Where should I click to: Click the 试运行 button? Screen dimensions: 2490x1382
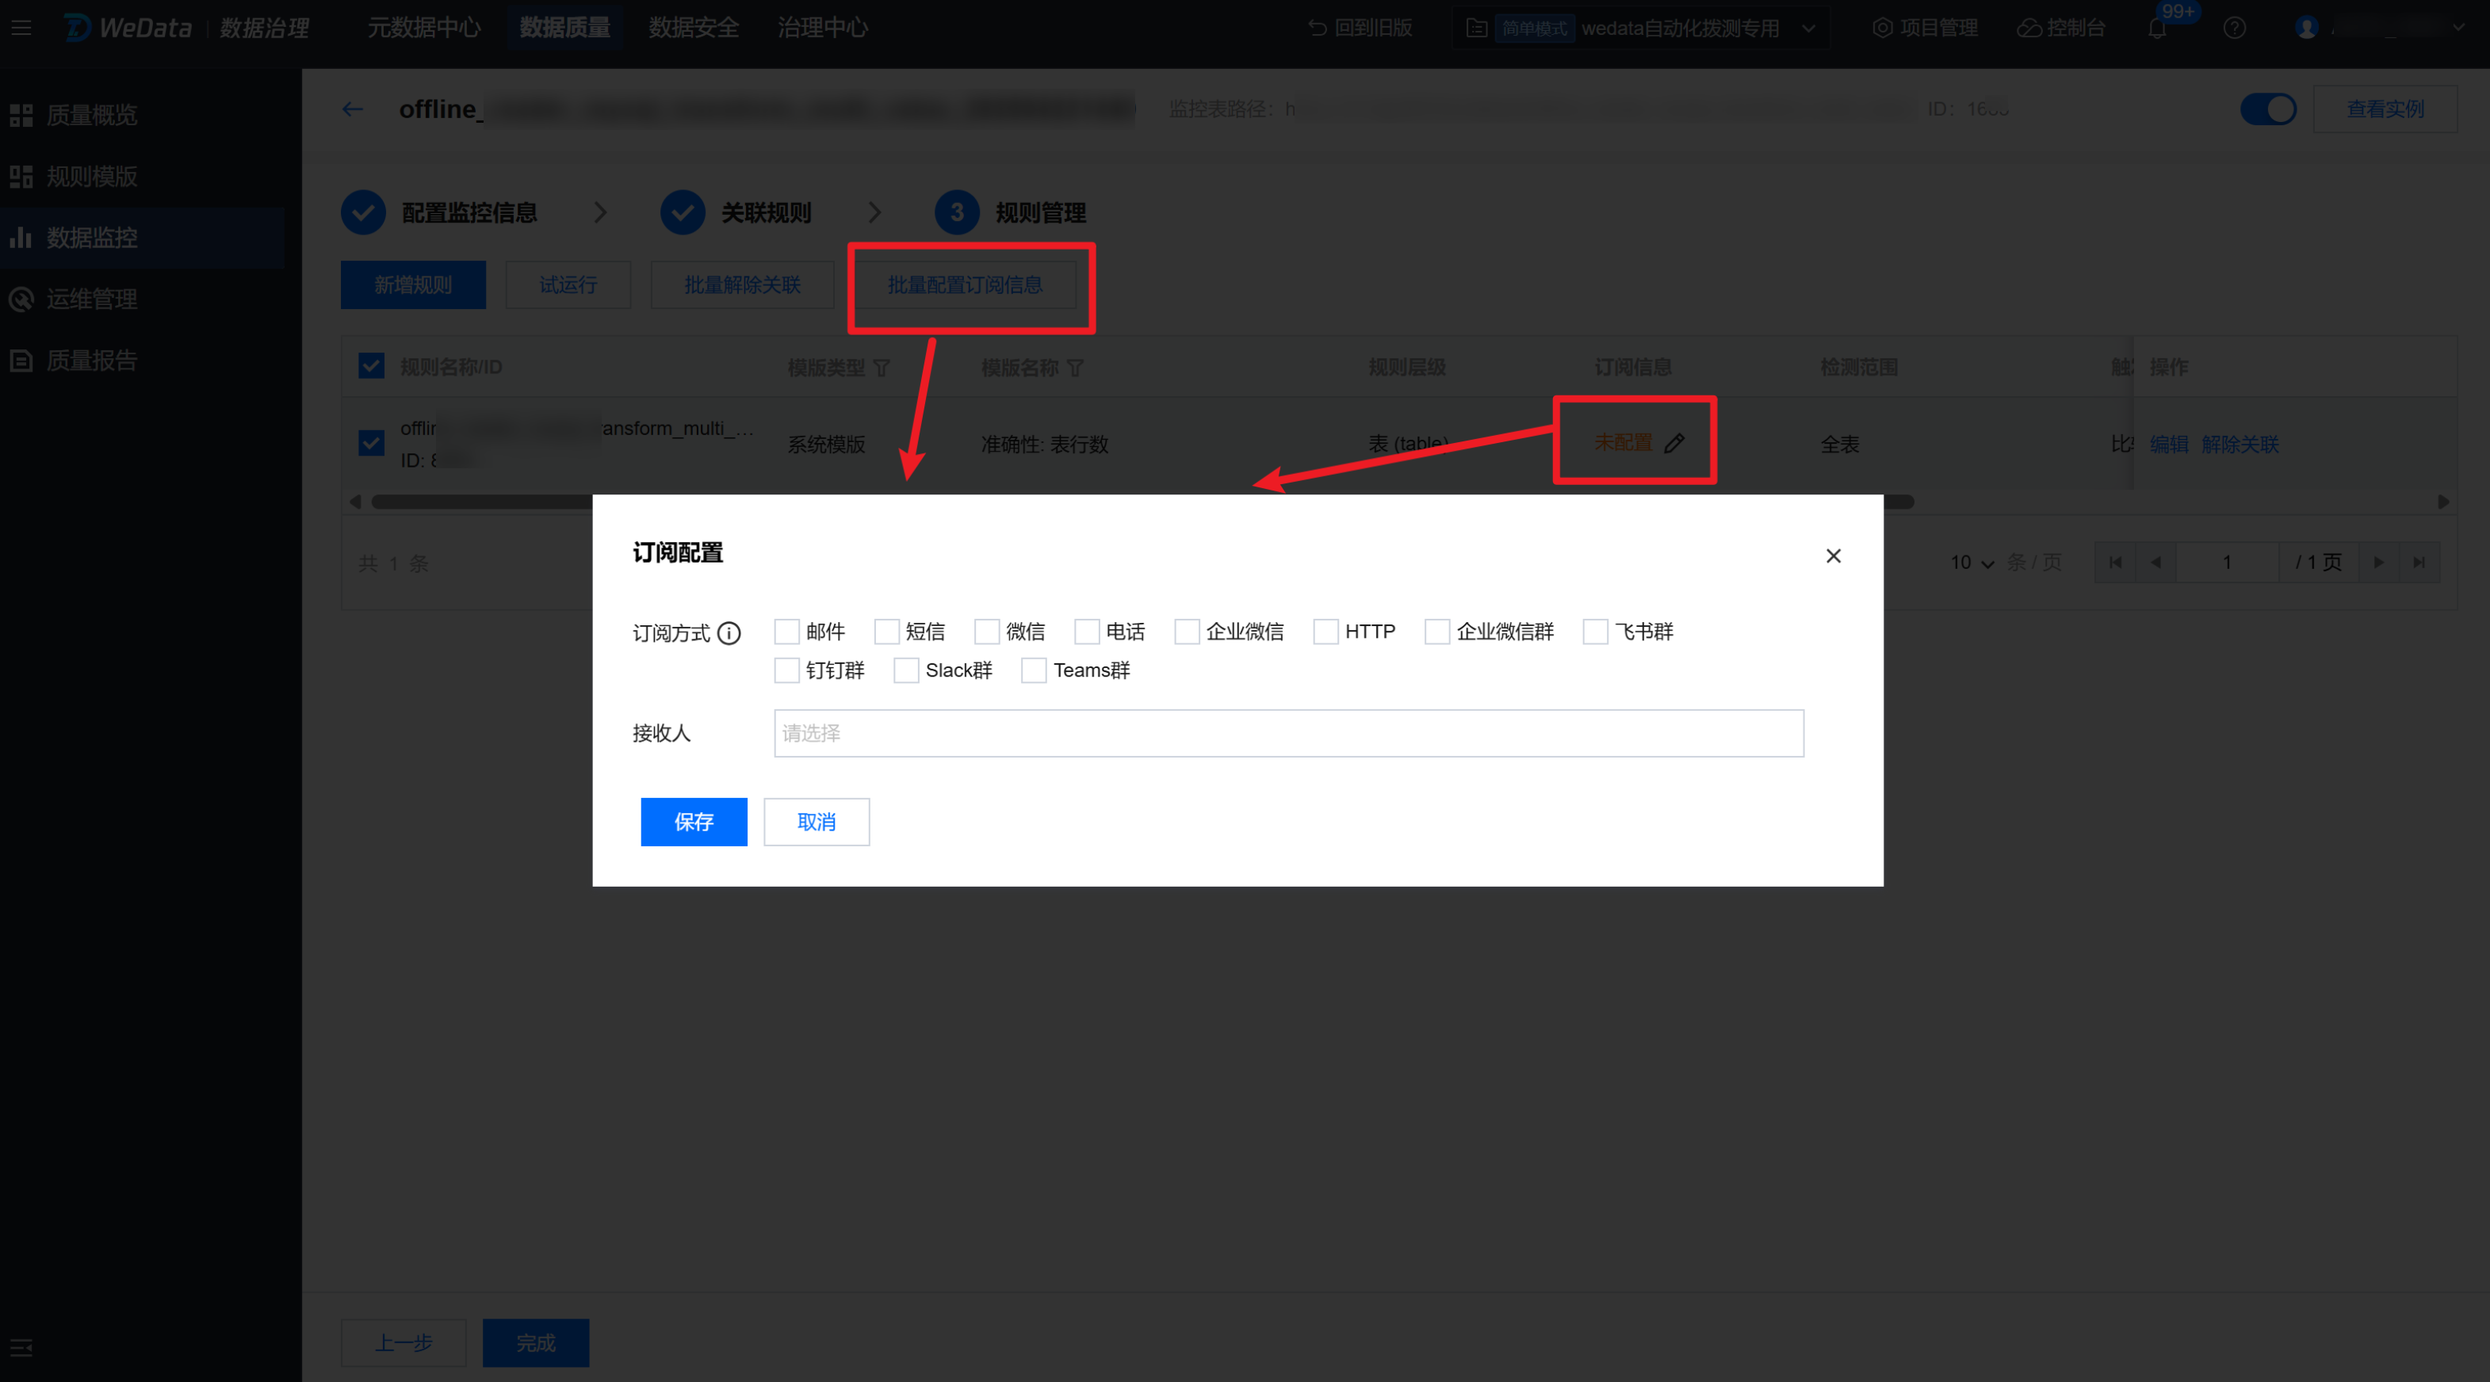click(568, 285)
